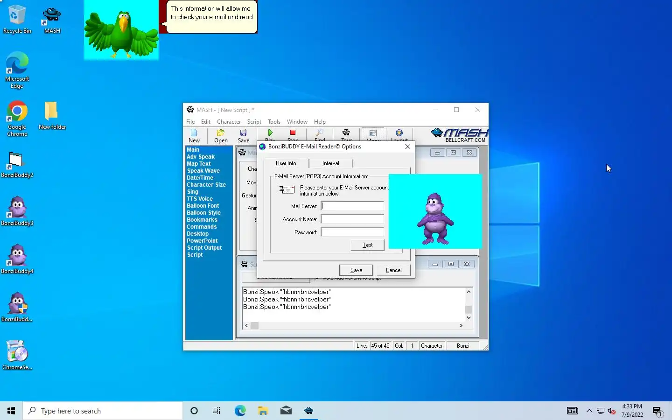Open the notification center icon
The image size is (672, 420).
click(x=658, y=411)
